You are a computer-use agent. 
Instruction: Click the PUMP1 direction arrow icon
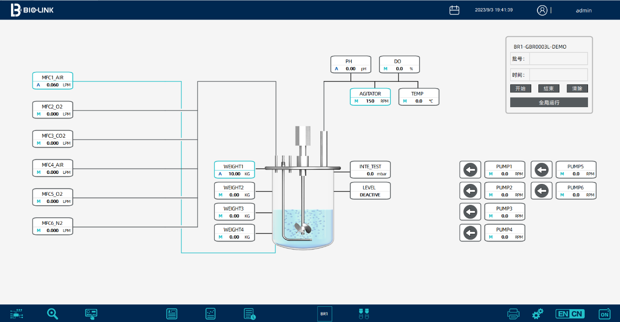coord(471,170)
